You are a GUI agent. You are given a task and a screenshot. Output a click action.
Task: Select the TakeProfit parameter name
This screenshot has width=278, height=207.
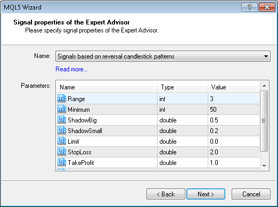pyautogui.click(x=81, y=163)
